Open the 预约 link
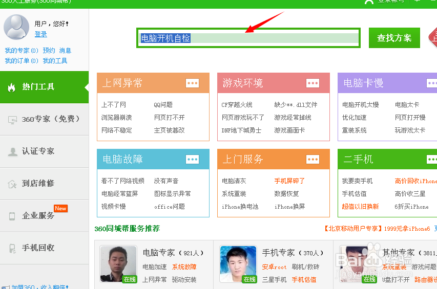 coord(49,50)
